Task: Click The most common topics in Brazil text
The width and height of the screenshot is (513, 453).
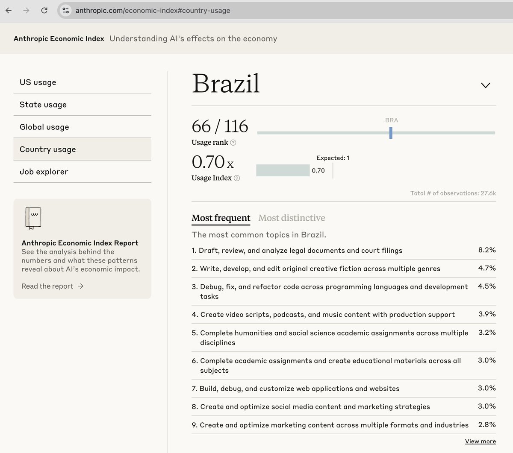Action: point(259,234)
